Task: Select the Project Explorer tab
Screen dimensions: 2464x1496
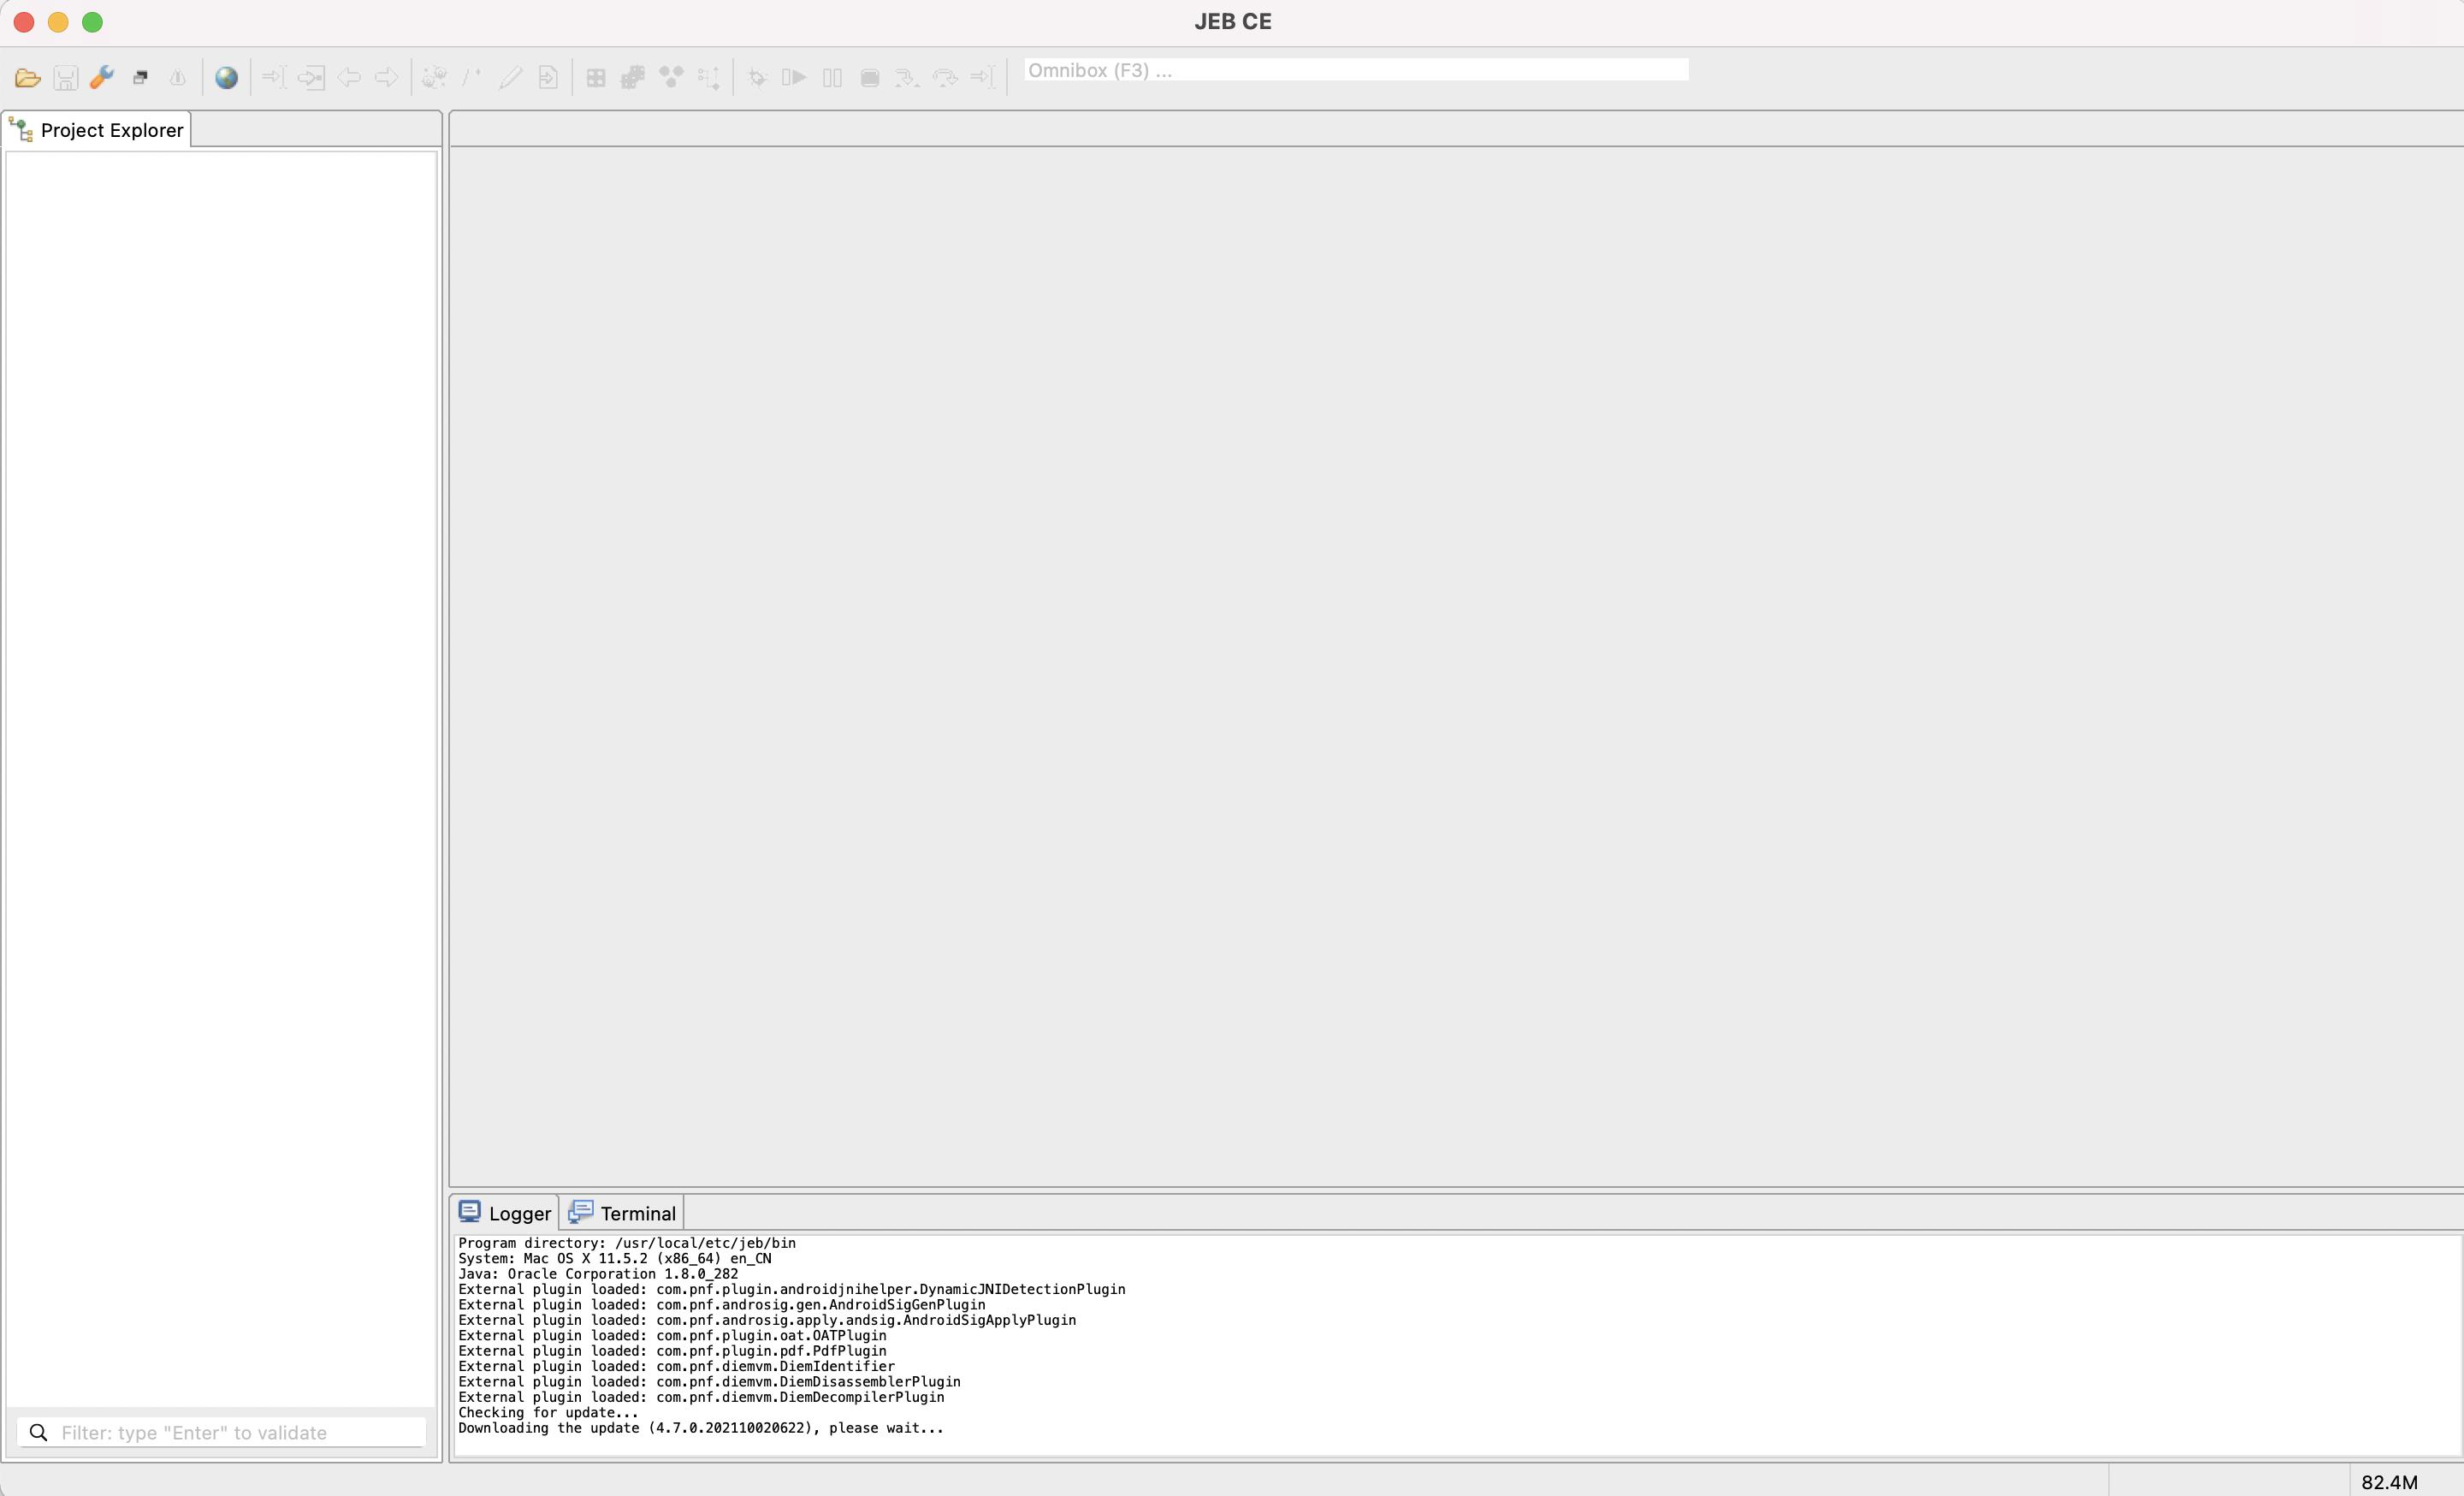Action: [97, 130]
